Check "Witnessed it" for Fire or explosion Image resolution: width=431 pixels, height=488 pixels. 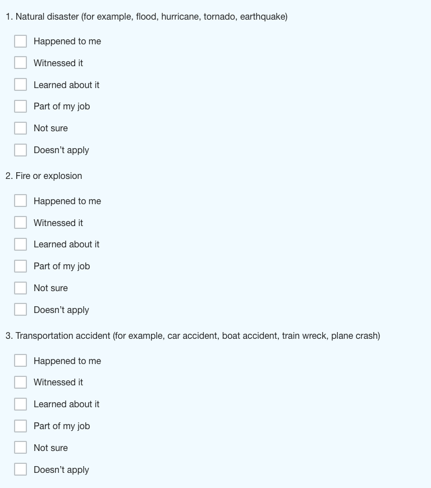(x=21, y=222)
